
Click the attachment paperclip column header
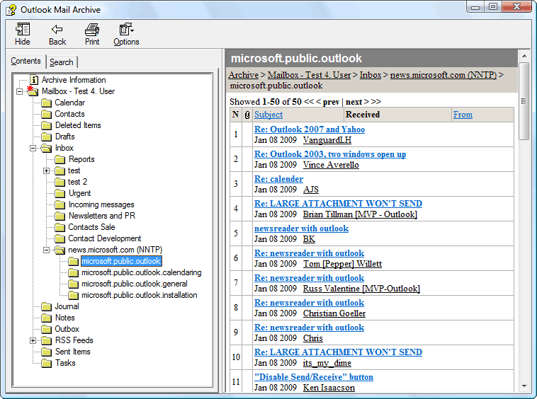pyautogui.click(x=247, y=115)
